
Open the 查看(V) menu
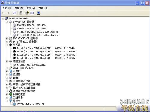(x=31, y=8)
